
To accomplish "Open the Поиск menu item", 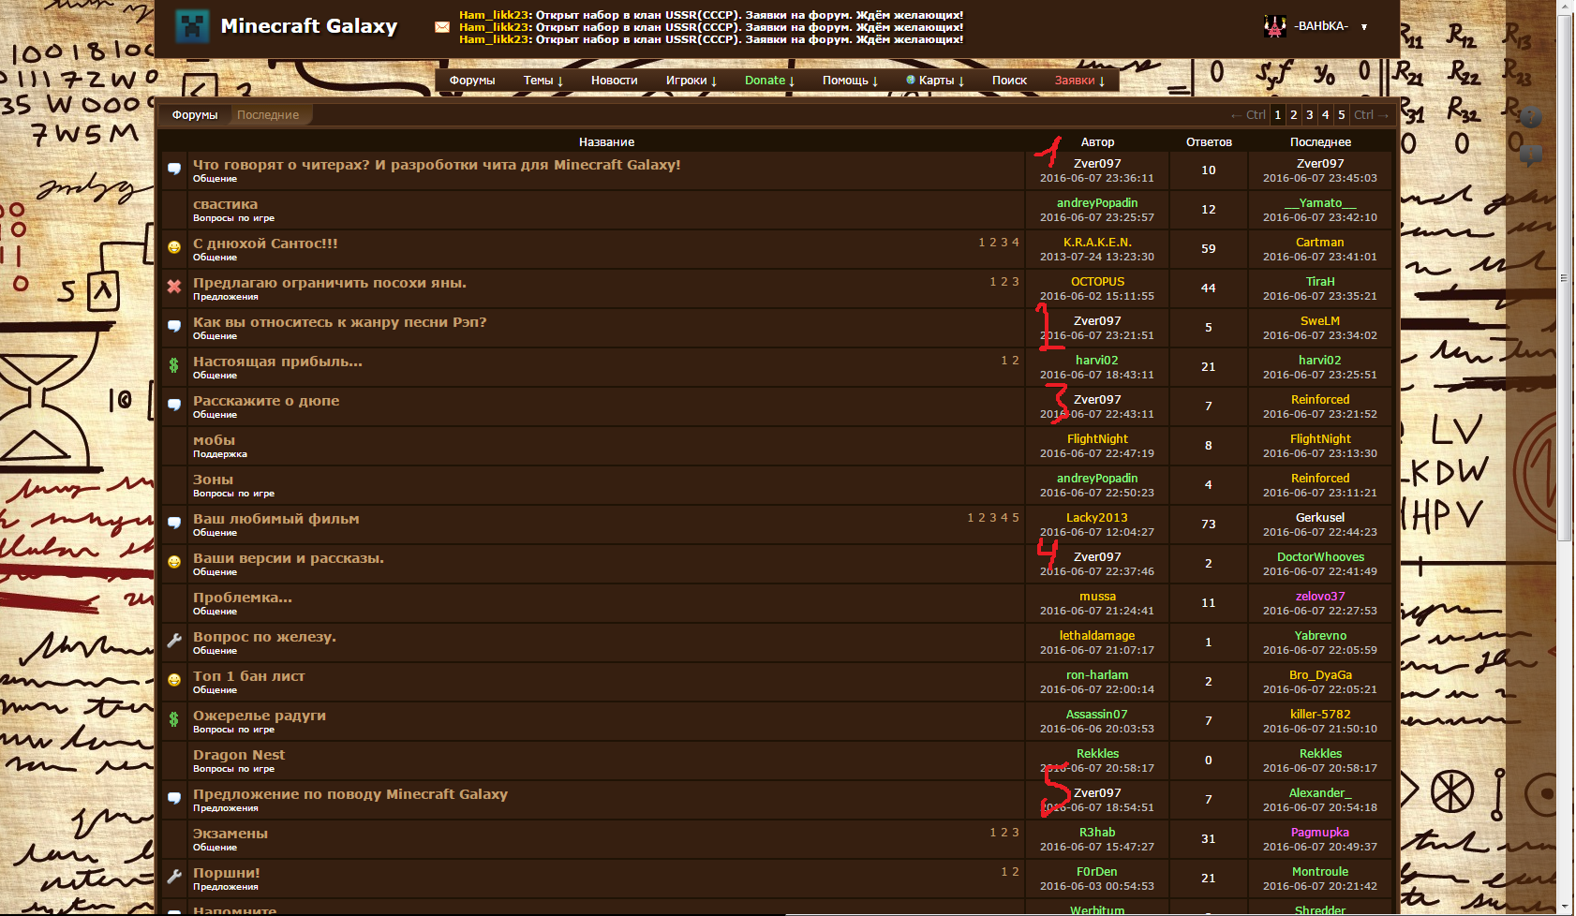I will pos(1010,81).
